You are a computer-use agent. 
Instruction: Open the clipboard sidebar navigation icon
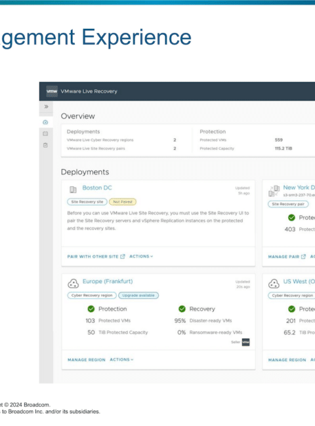(45, 145)
